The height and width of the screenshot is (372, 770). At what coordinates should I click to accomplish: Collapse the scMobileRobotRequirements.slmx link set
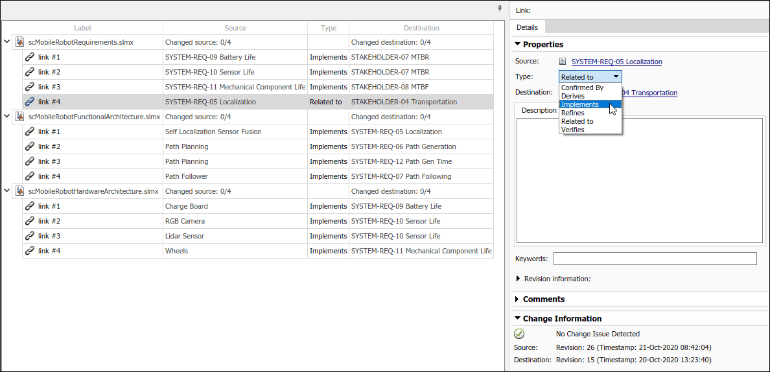point(7,42)
